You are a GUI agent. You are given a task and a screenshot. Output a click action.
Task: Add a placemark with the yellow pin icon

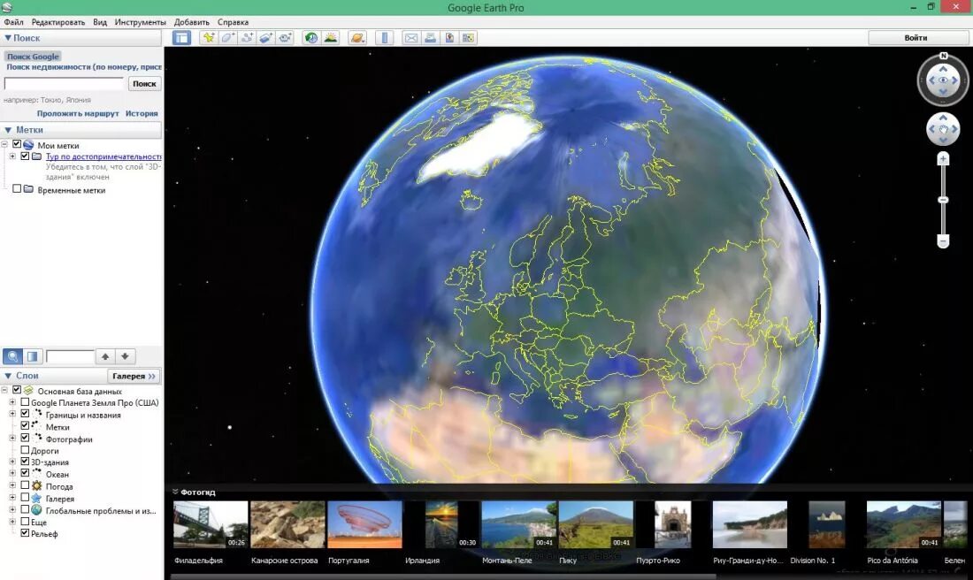coord(209,38)
